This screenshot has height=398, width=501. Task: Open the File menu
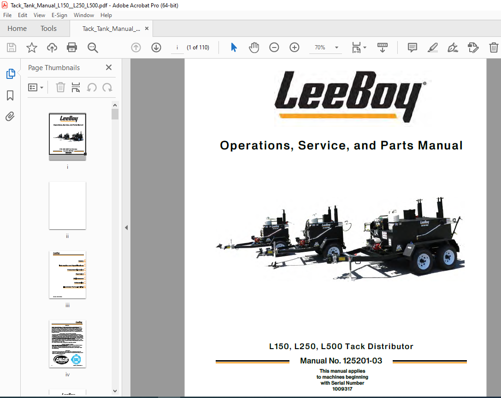[7, 15]
